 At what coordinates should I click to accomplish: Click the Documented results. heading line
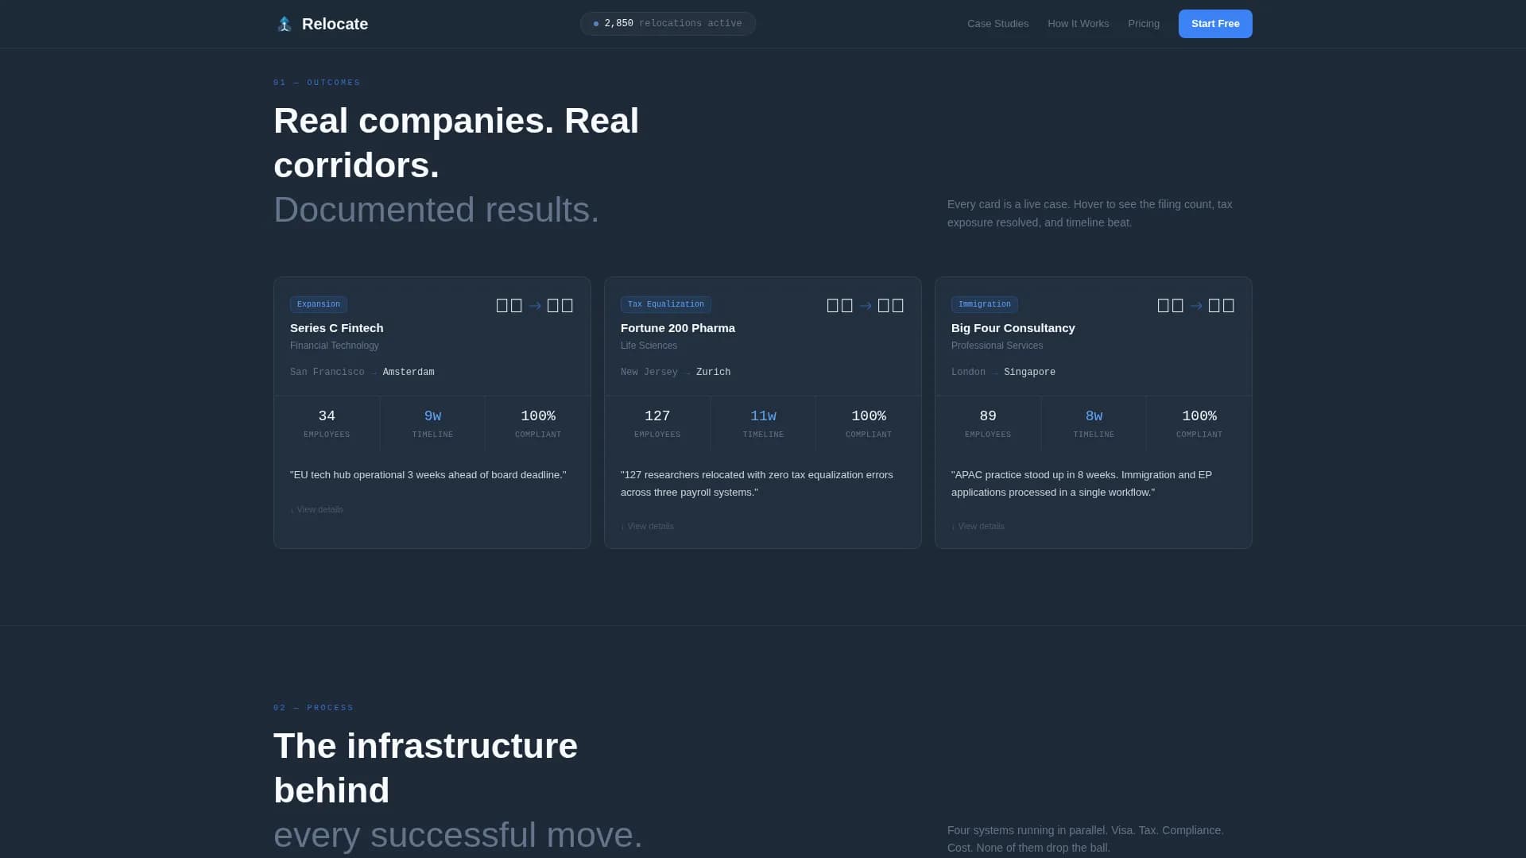click(436, 210)
